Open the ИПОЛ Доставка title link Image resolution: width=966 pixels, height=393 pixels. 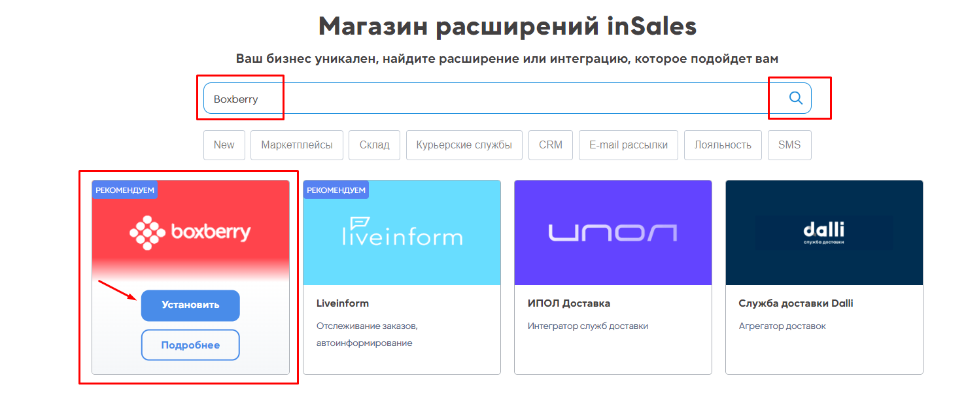click(x=569, y=303)
